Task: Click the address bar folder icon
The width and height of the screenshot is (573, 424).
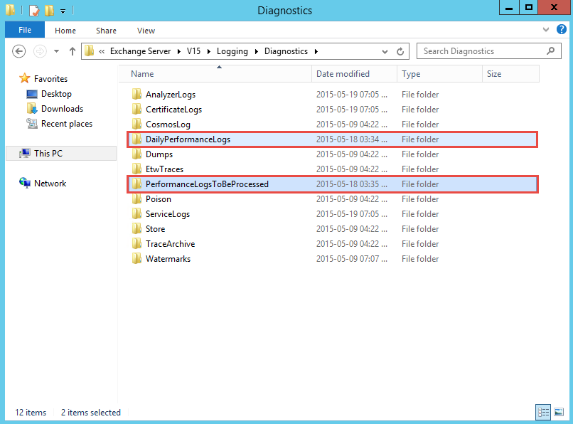Action: [89, 51]
